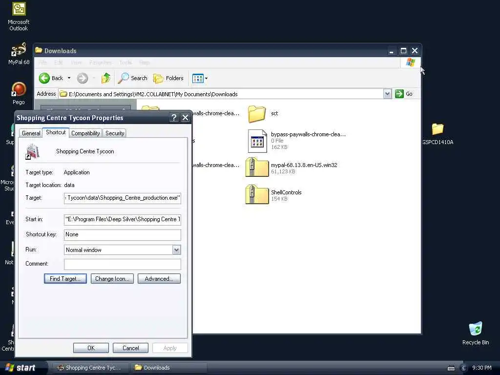Switch to General tab
Screen dimensions: 500x375
tap(31, 133)
